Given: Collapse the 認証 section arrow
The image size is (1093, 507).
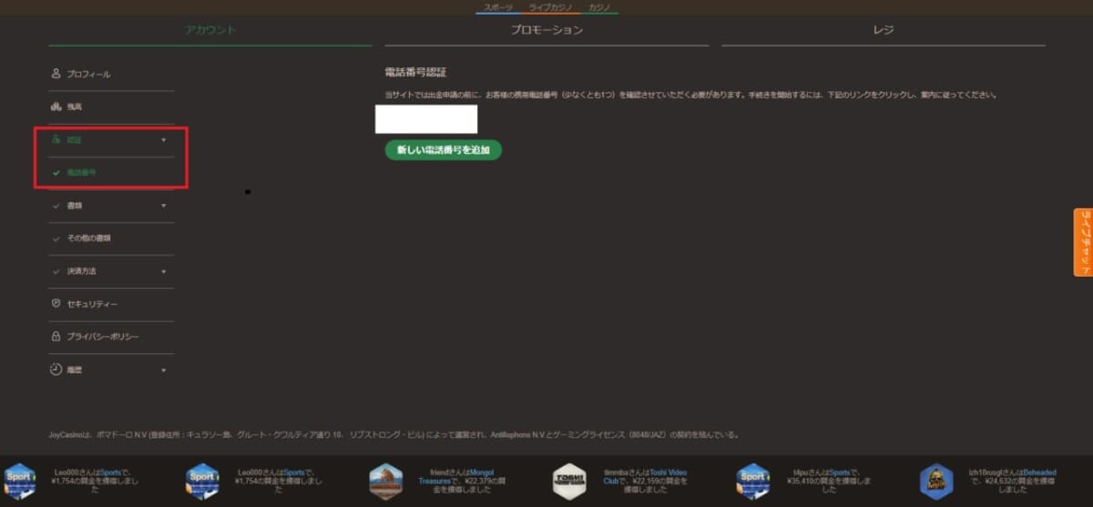Looking at the screenshot, I should (x=164, y=140).
